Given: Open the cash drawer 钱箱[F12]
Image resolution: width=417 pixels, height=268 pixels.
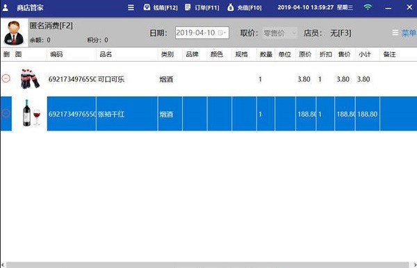Looking at the screenshot, I should click(161, 8).
